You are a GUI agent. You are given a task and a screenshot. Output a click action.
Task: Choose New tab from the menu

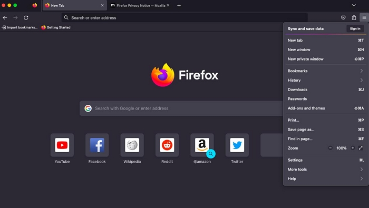click(x=326, y=40)
